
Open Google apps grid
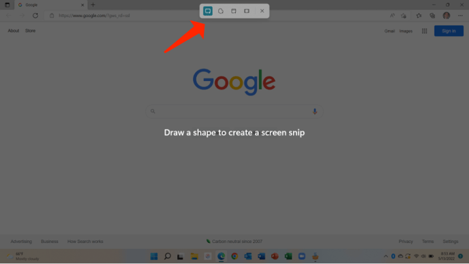425,31
